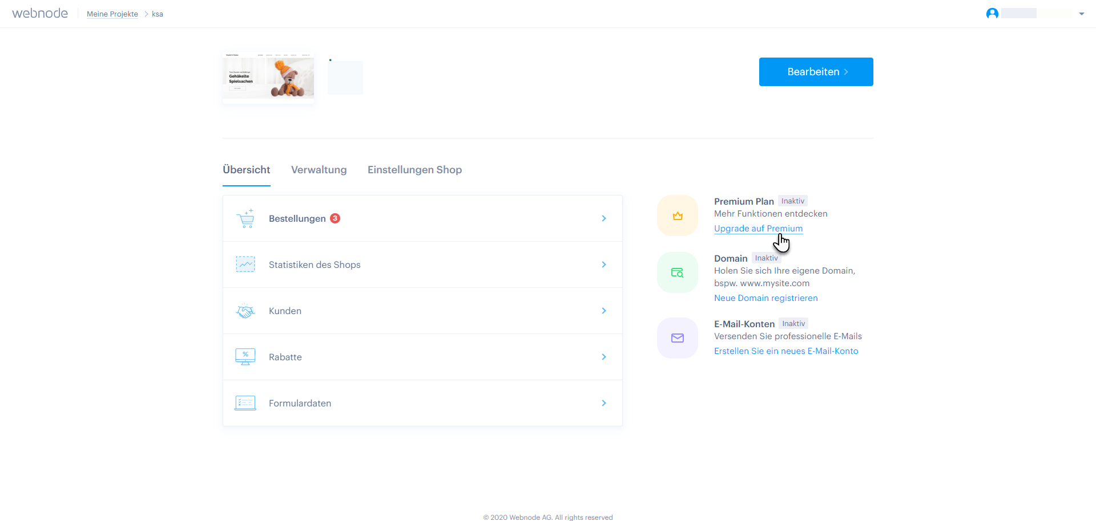Click the Statistiken chart icon

pyautogui.click(x=245, y=264)
